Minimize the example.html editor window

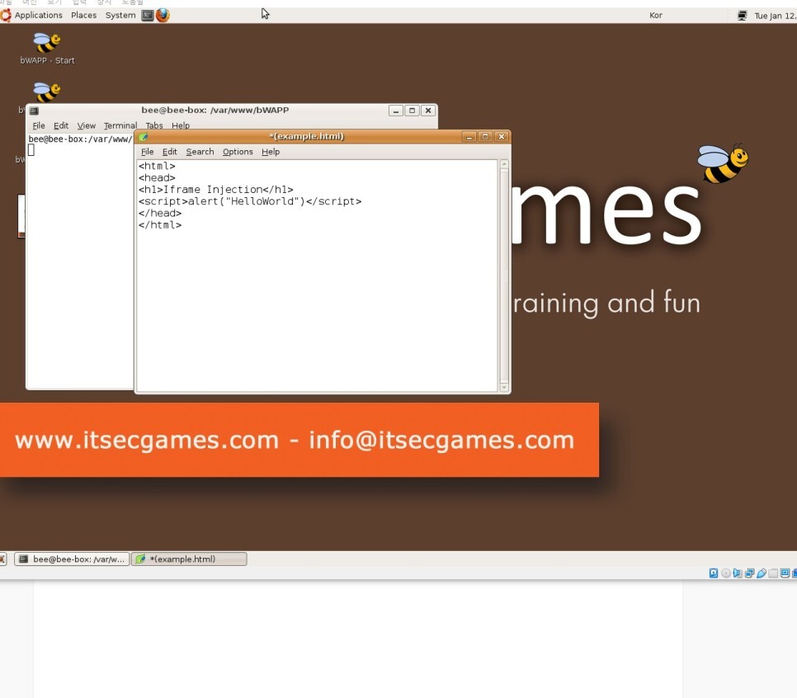click(469, 137)
